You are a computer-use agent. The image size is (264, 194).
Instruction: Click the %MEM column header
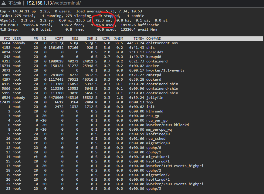[119, 38]
